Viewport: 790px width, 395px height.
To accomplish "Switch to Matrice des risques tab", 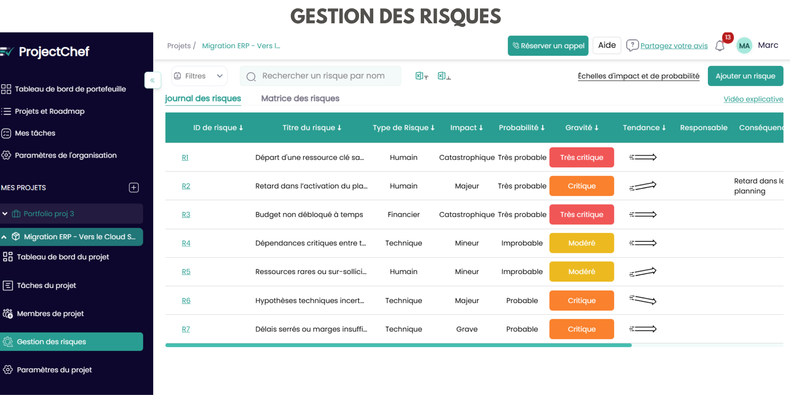I will tap(300, 98).
